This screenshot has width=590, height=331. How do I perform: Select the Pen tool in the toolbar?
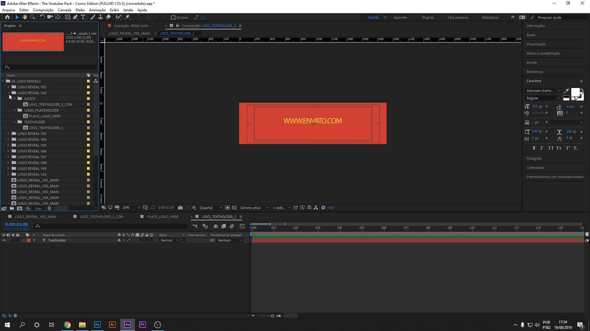tap(75, 17)
